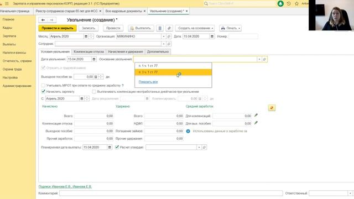Adjust Месяц stepper arrows
This screenshot has height=199, width=354.
pyautogui.click(x=91, y=36)
